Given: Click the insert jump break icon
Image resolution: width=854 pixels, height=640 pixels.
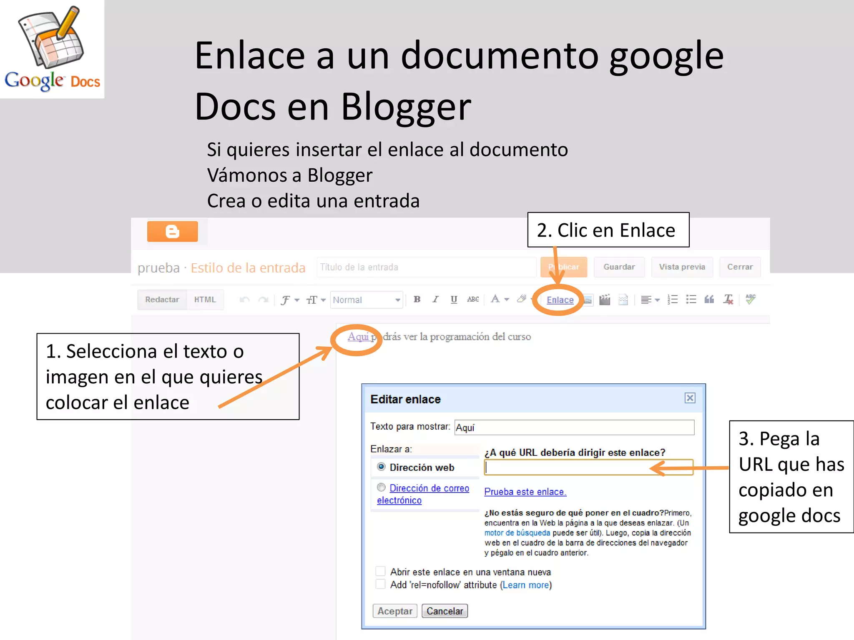Looking at the screenshot, I should pos(623,300).
